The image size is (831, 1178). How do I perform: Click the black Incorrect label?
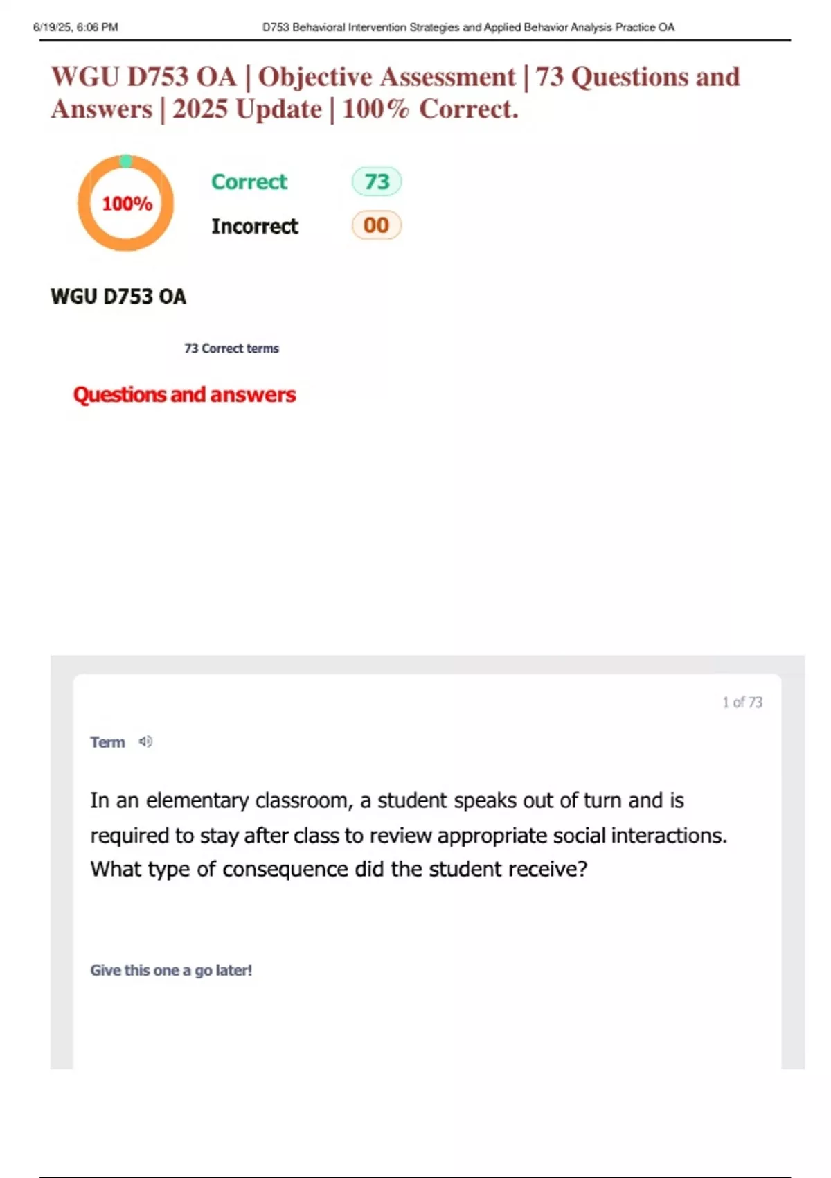[254, 226]
